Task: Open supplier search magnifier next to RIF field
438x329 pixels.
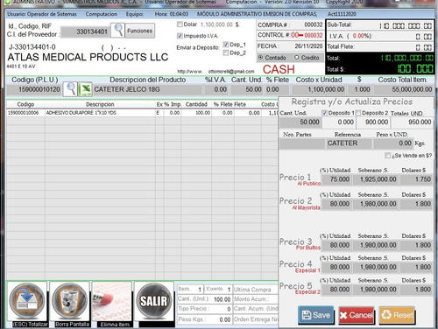Action: (117, 30)
